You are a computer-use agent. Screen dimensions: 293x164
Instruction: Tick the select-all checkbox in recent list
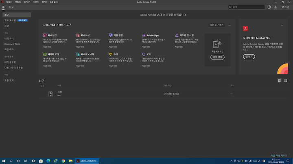tap(43, 86)
